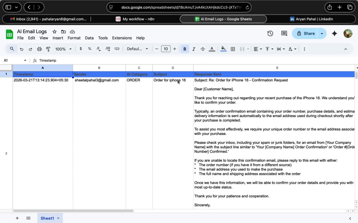Screen dimensions: 358x223
Task: Open the Edit menu
Action: click(x=32, y=38)
